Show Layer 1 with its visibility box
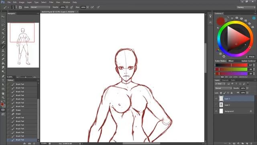 point(216,105)
